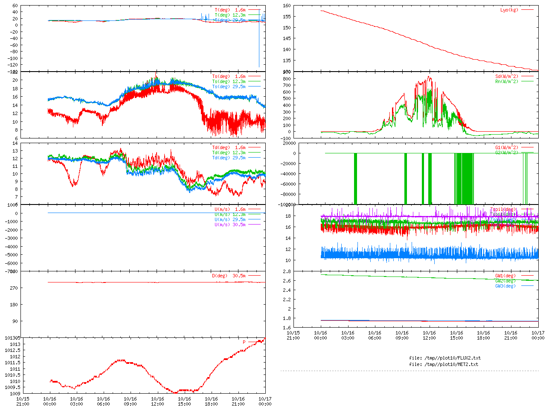Click the Td(deg) 12.3m legend label
The image size is (546, 409).
[229, 153]
